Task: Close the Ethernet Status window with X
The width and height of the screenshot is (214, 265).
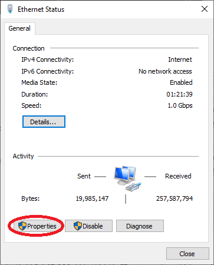Action: 205,9
